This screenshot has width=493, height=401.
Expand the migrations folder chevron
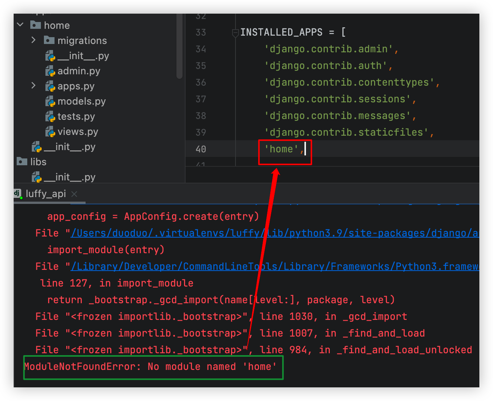(34, 40)
